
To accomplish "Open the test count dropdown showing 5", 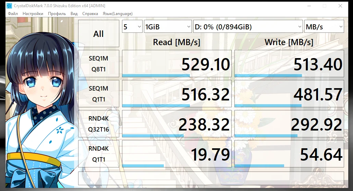I will (x=132, y=27).
